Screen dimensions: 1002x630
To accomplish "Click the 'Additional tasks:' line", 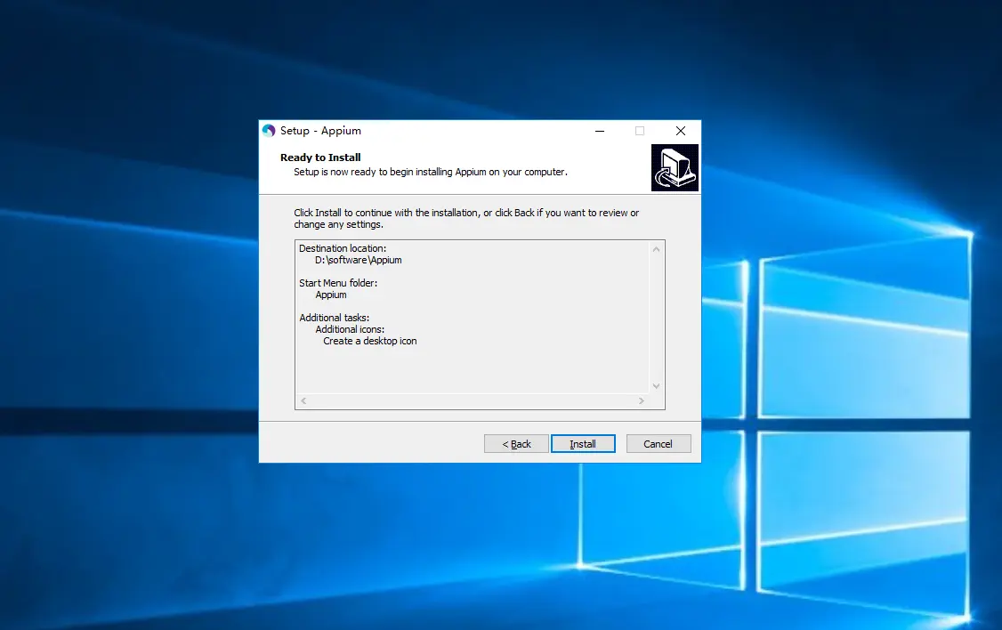I will pos(335,318).
